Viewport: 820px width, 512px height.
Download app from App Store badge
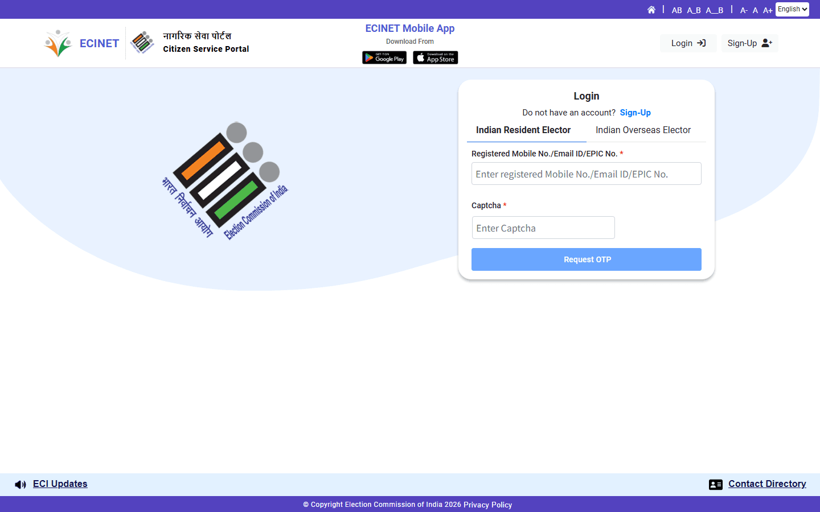tap(436, 57)
